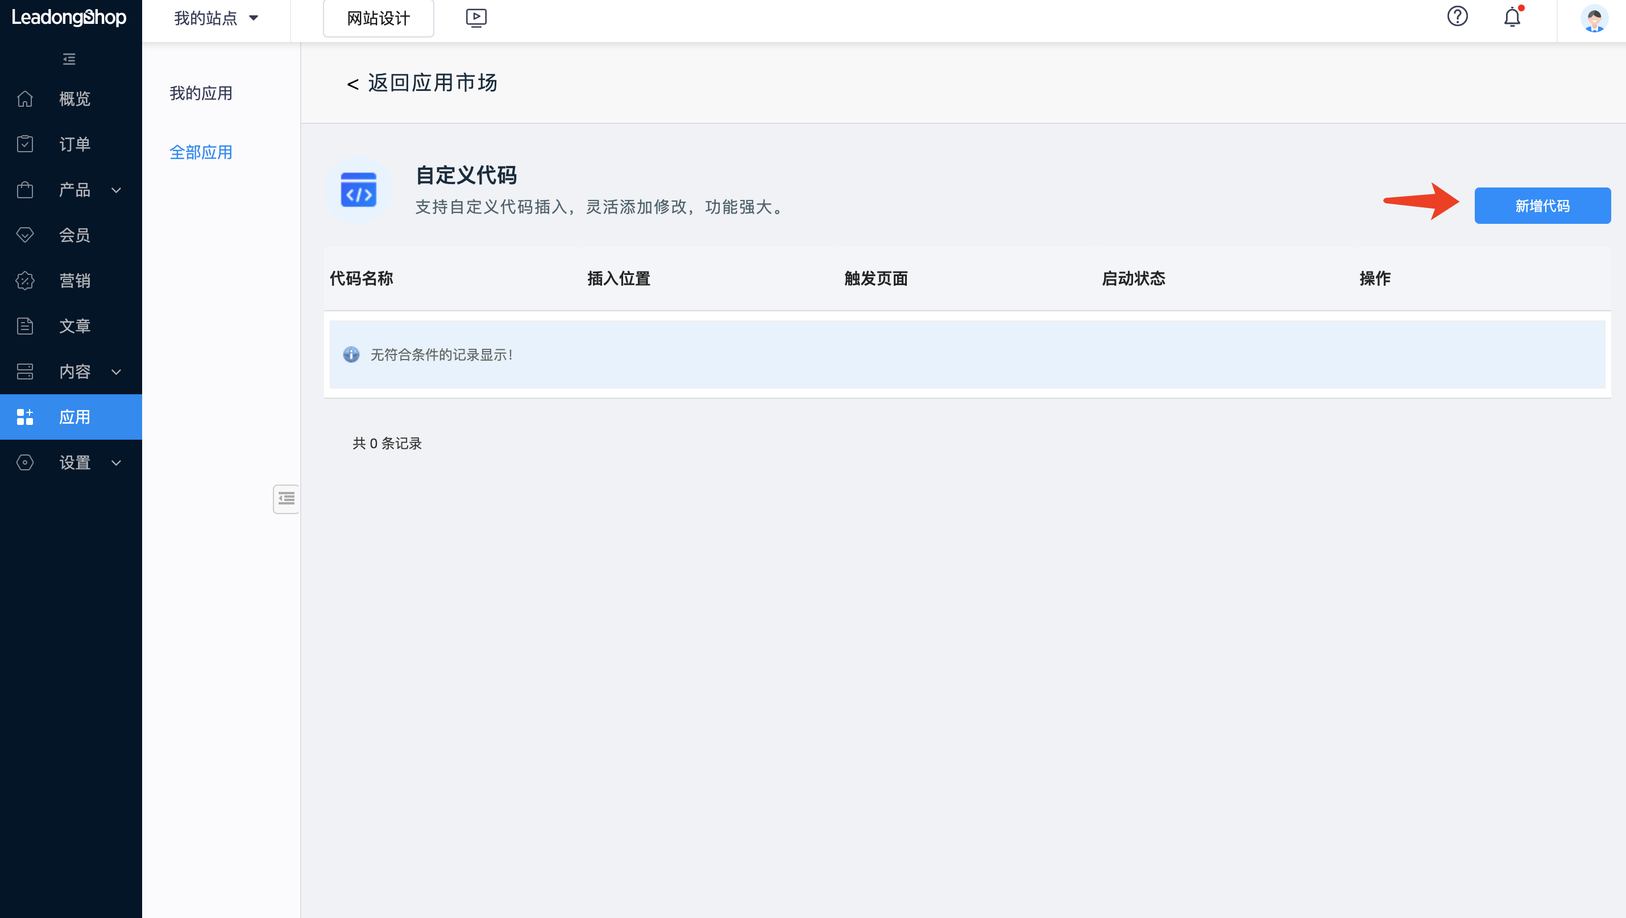This screenshot has width=1626, height=918.
Task: Expand the 产品 submenu chevron
Action: pyautogui.click(x=116, y=190)
